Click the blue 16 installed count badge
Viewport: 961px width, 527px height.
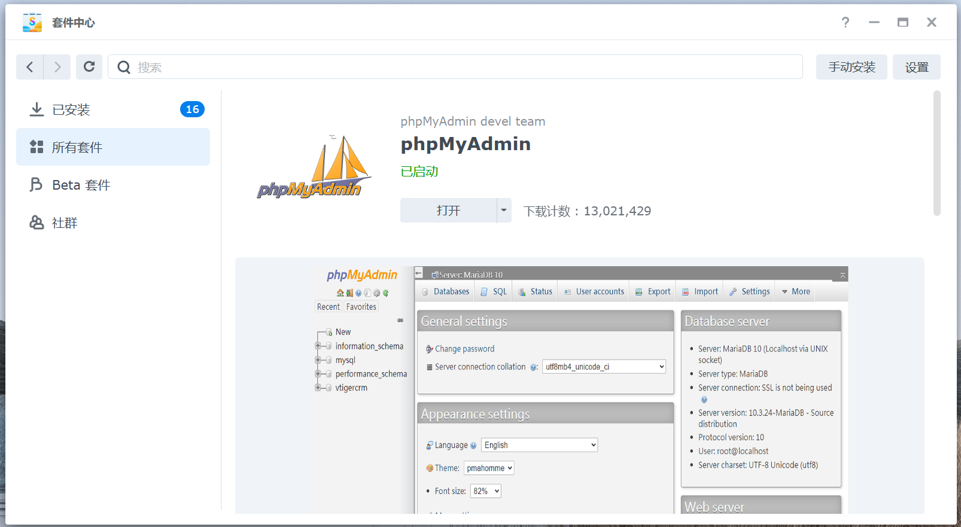pyautogui.click(x=192, y=109)
